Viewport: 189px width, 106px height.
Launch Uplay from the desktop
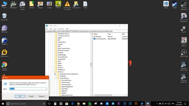tap(166, 5)
